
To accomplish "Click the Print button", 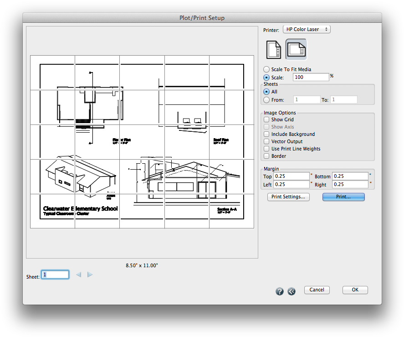I will coord(343,197).
